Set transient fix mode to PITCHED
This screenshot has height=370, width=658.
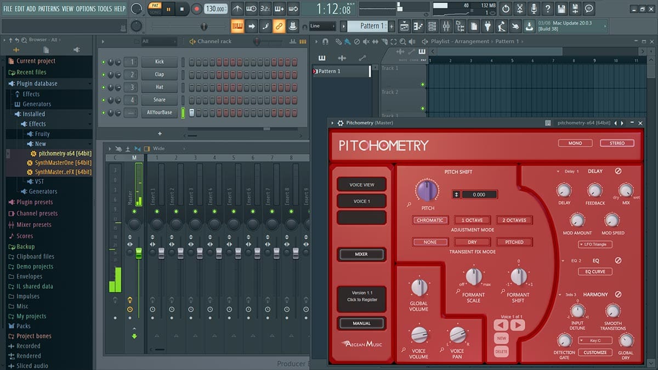(514, 242)
